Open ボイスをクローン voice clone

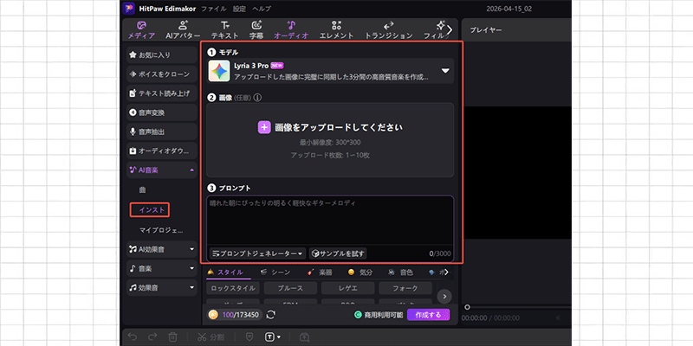pyautogui.click(x=162, y=74)
